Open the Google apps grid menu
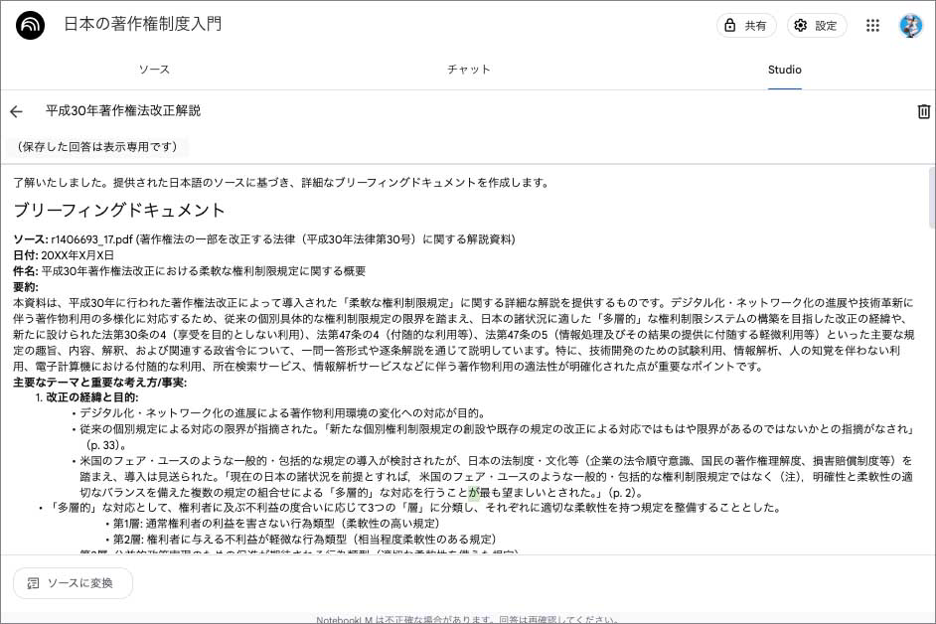Screen dimensions: 936x624 pos(873,26)
